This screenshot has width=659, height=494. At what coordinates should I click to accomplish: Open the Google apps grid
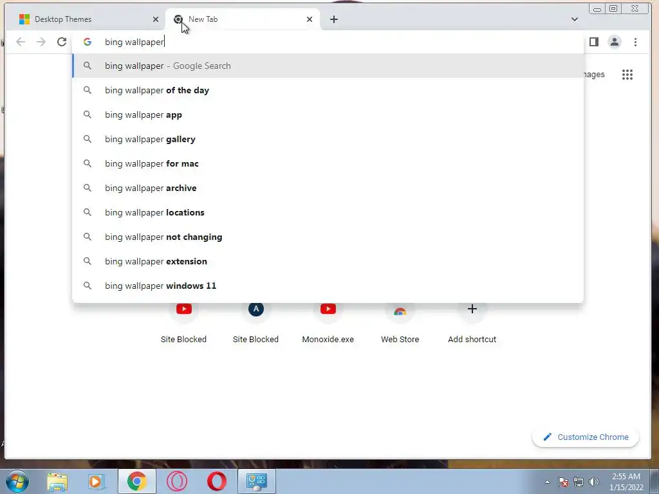coord(627,75)
